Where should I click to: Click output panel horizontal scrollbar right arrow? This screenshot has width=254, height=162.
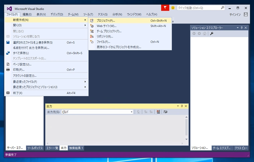click(x=182, y=143)
